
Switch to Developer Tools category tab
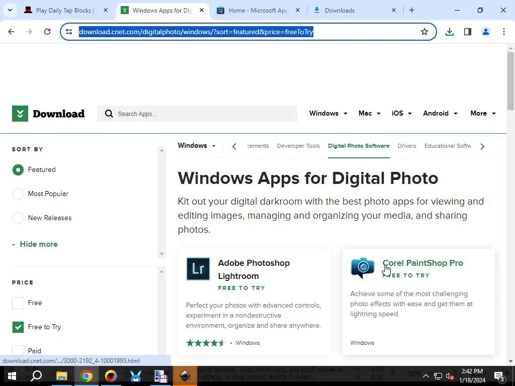(298, 146)
